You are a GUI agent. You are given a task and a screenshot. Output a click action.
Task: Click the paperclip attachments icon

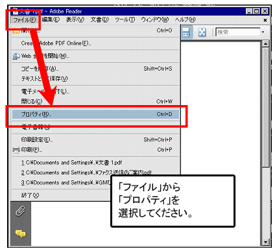20,211
